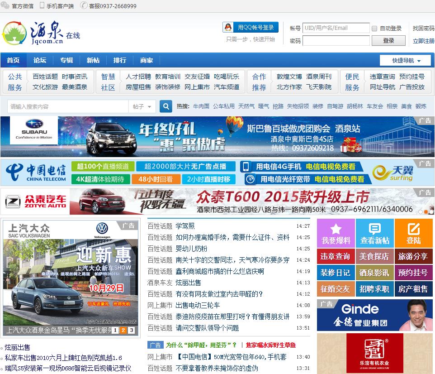
Task: Open the 论坛 forum tab
Action: click(x=40, y=60)
